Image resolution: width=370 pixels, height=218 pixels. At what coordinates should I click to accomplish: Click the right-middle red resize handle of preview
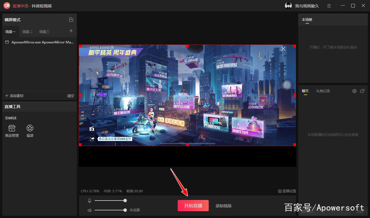point(295,95)
